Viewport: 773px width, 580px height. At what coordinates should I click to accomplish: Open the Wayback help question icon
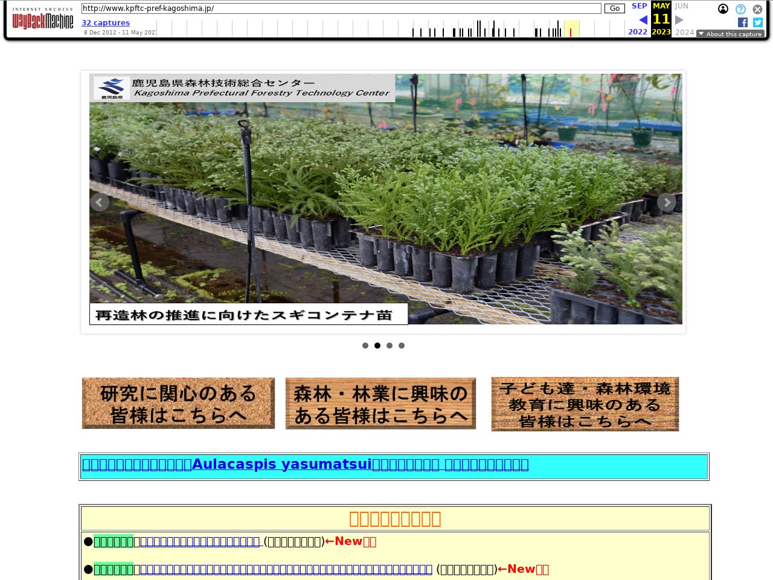pos(740,9)
